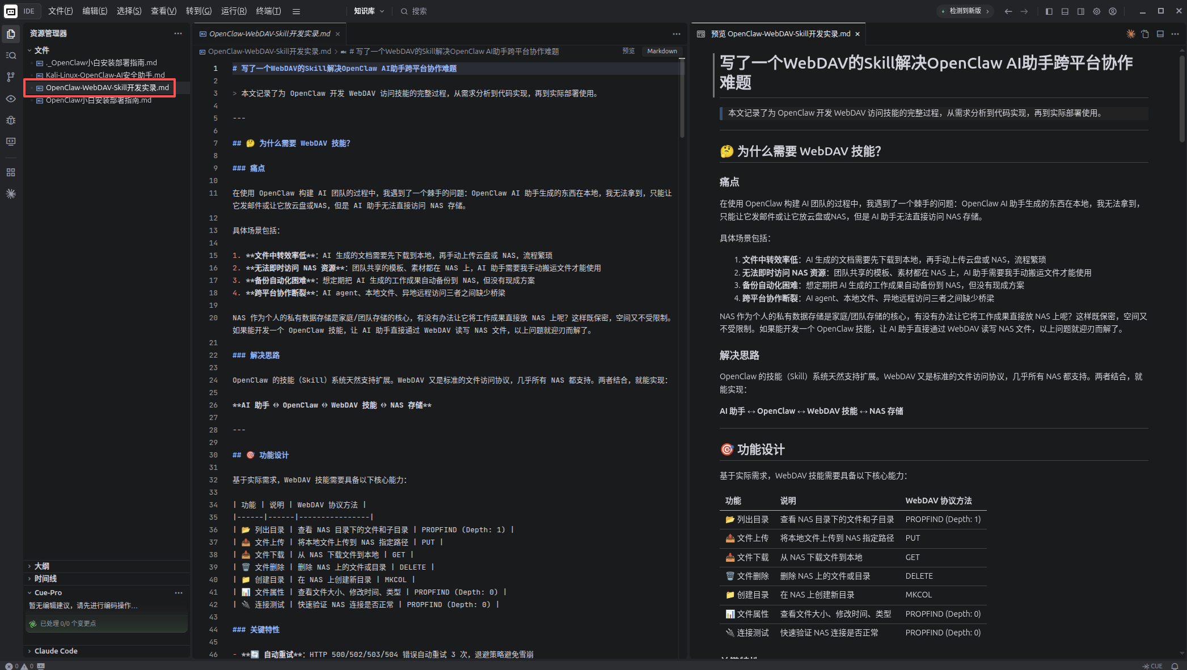Toggle the secondary right sidebar layout button
The width and height of the screenshot is (1187, 670).
(x=1081, y=11)
